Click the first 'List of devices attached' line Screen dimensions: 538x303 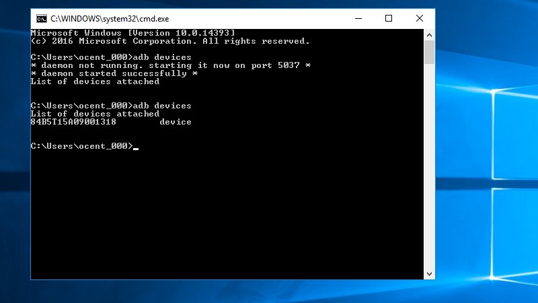[95, 81]
